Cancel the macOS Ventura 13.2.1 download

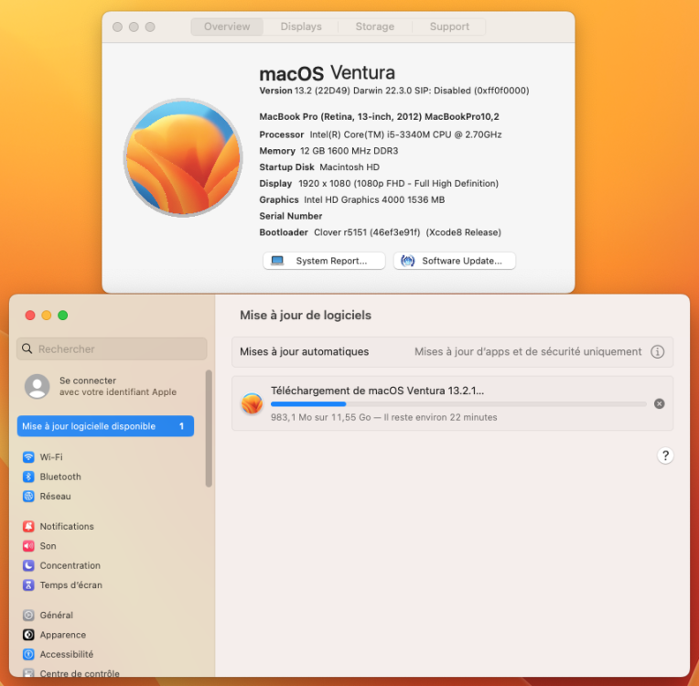point(660,404)
